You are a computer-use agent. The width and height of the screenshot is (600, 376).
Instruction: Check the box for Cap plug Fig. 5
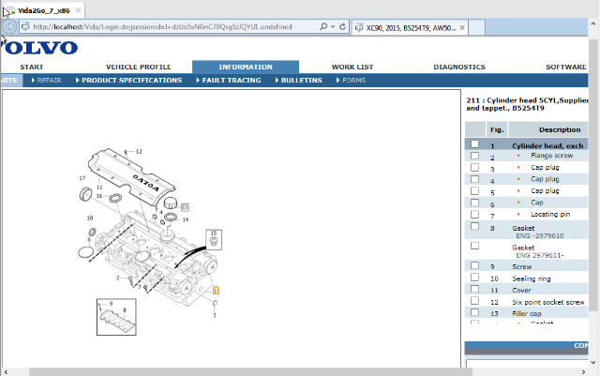click(474, 190)
